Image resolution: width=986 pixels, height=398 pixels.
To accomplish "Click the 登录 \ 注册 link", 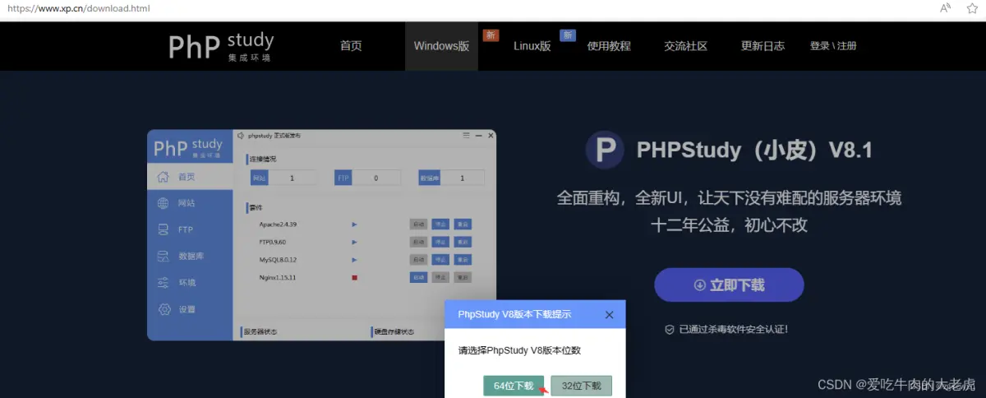I will (x=833, y=46).
